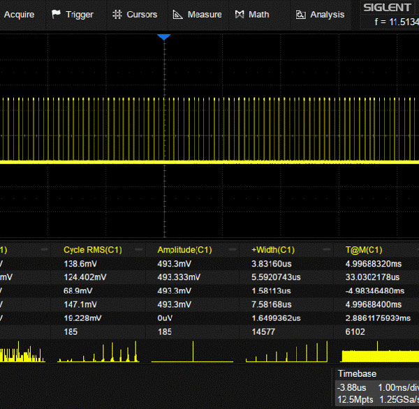The height and width of the screenshot is (409, 419).
Task: Select the T@M(C1) measurement column
Action: [x=363, y=250]
